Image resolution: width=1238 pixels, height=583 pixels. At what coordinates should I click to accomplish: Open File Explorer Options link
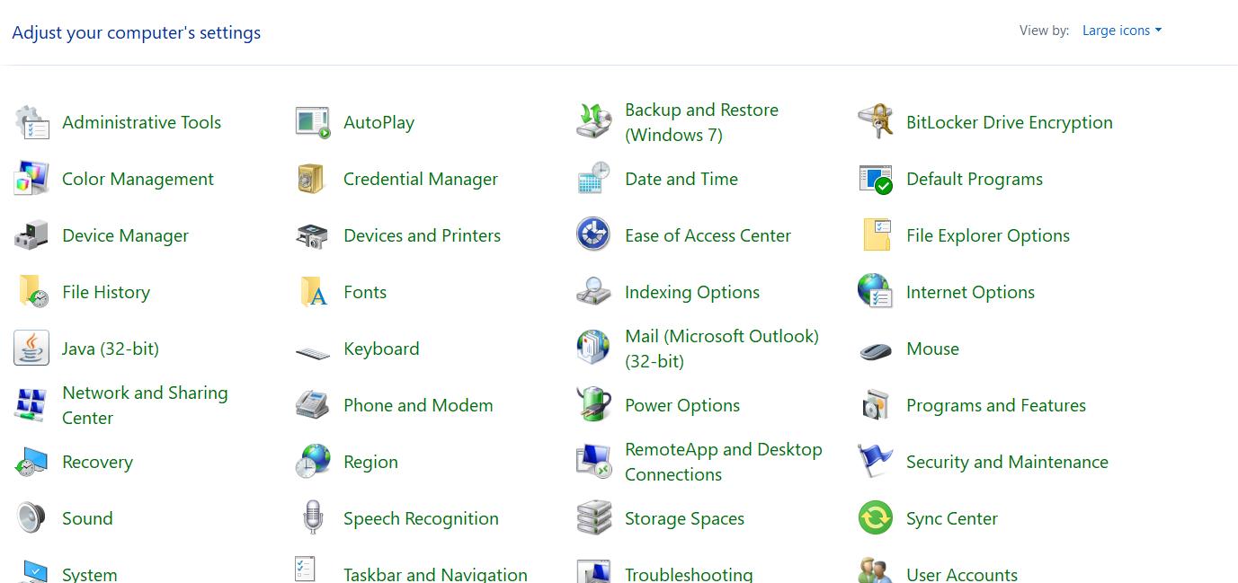987,235
